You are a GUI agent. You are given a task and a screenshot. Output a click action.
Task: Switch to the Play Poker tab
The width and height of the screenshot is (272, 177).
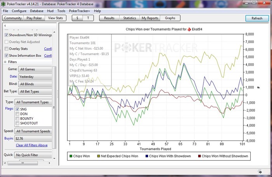pos(34,18)
